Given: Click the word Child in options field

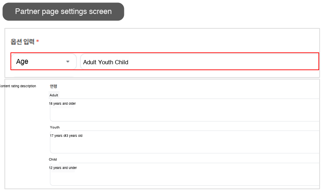Looking at the screenshot, I should click(x=122, y=62).
